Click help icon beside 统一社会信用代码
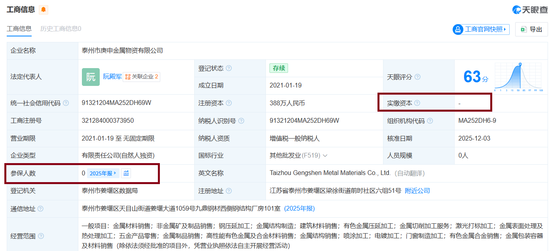 click(66, 103)
